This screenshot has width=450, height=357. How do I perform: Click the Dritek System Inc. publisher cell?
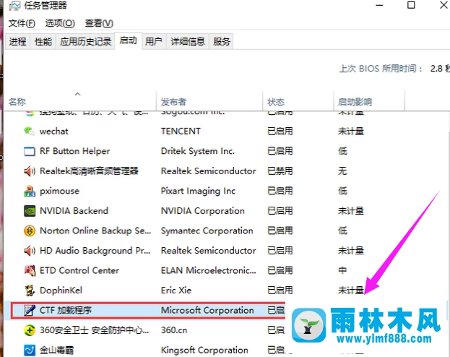point(198,151)
